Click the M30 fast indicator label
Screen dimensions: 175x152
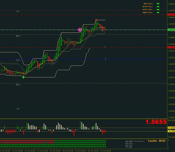pyautogui.click(x=129, y=145)
